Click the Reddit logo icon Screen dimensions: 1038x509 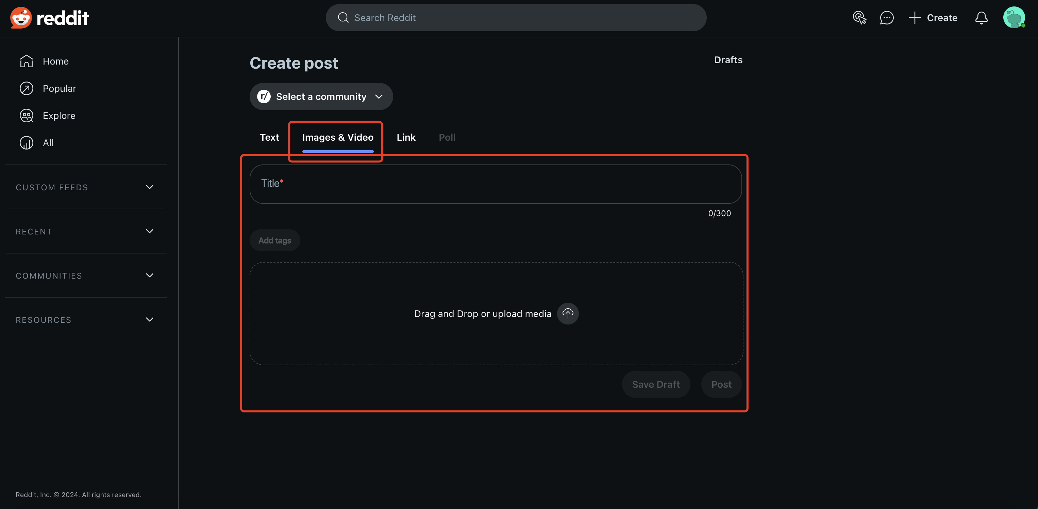[x=21, y=18]
